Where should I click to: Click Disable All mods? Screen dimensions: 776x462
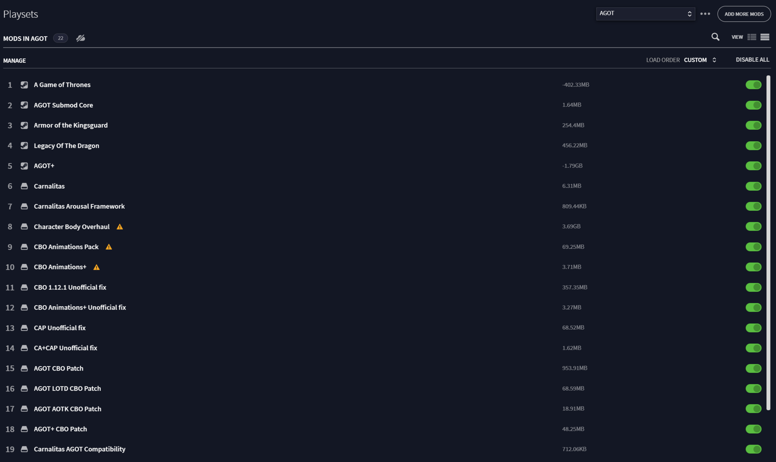[x=752, y=60]
